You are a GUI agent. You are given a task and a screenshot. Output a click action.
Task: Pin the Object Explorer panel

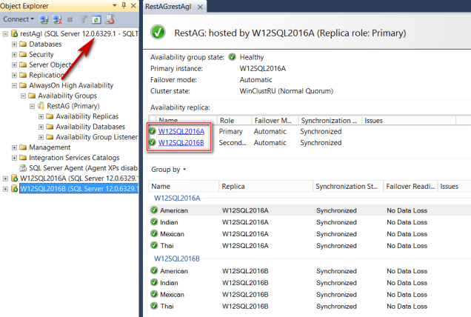(123, 5)
